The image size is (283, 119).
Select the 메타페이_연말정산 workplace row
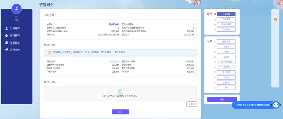click(120, 52)
